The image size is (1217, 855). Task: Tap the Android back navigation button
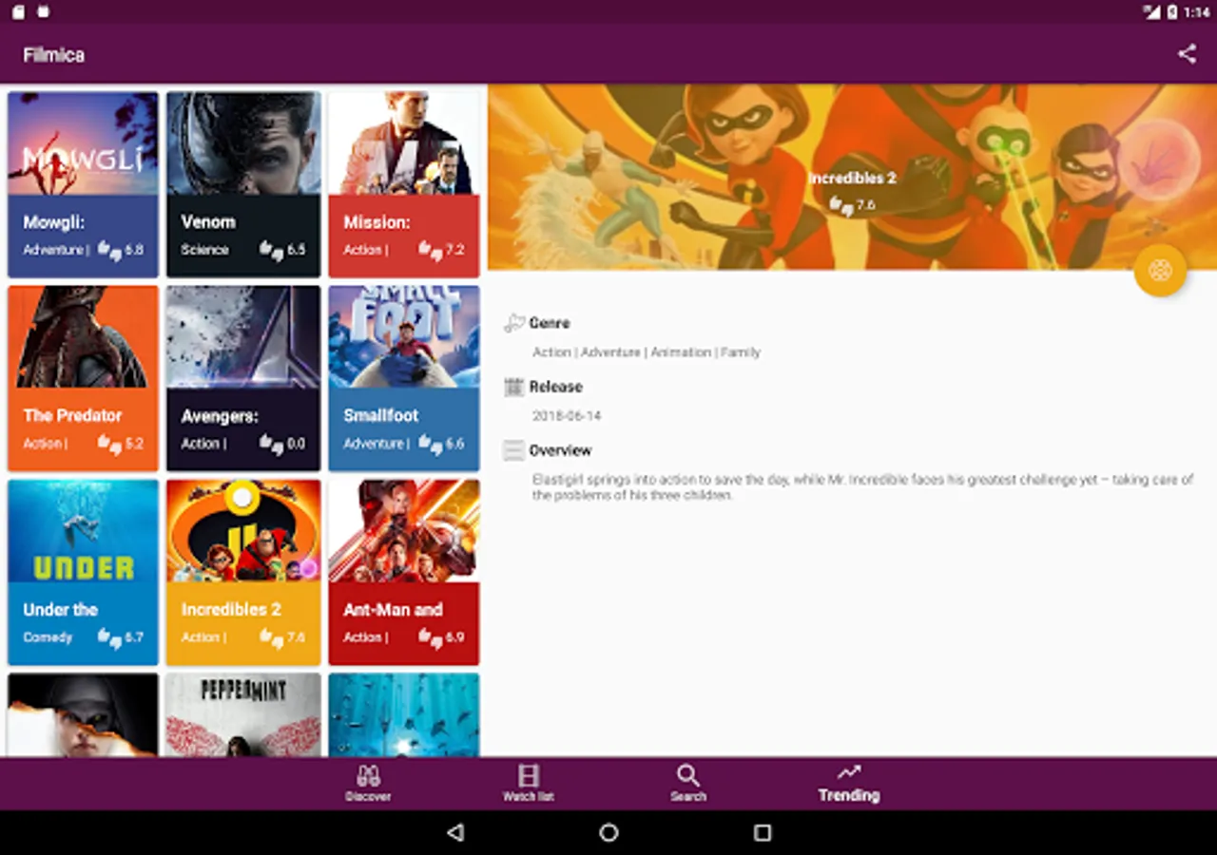(455, 833)
